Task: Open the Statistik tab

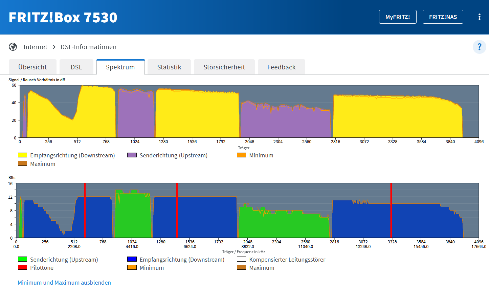Action: [169, 67]
